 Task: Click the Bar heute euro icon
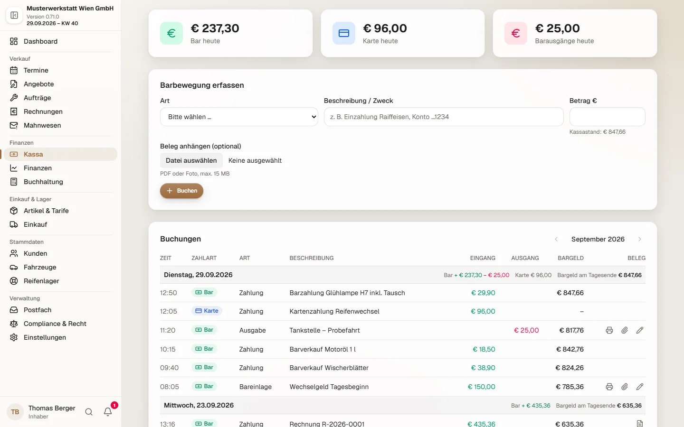point(171,33)
